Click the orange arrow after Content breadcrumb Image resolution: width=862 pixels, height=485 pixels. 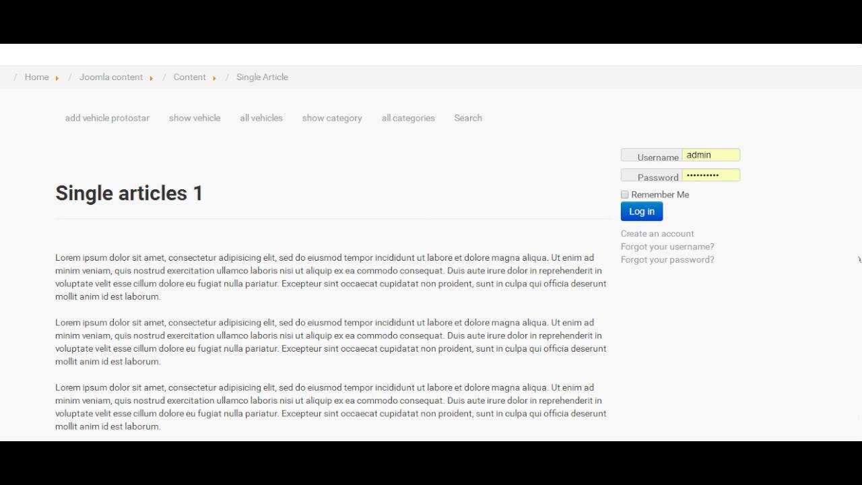click(x=215, y=78)
